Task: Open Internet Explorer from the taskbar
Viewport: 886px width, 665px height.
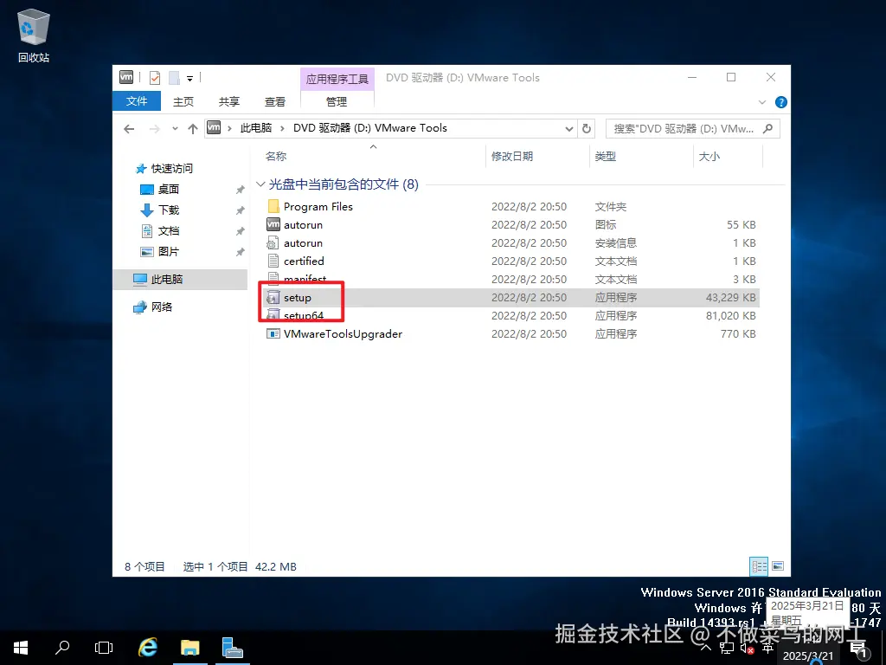Action: point(147,648)
